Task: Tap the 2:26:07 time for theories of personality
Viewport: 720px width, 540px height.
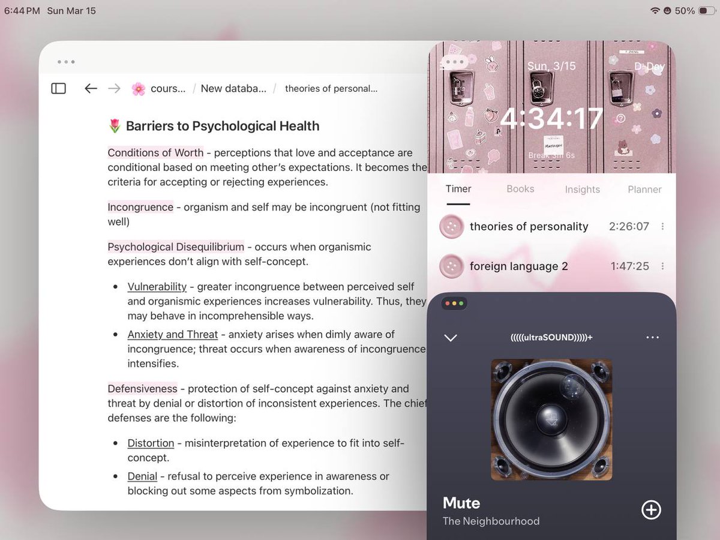Action: pyautogui.click(x=629, y=227)
